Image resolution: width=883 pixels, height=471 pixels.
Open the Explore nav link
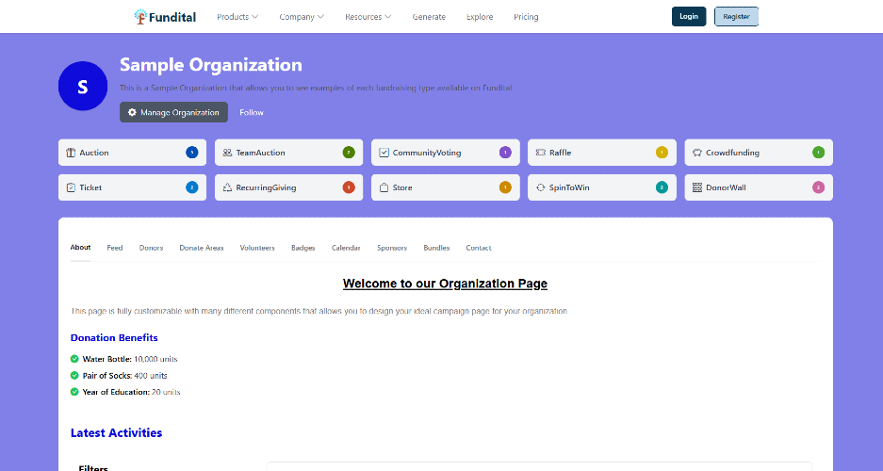(480, 17)
